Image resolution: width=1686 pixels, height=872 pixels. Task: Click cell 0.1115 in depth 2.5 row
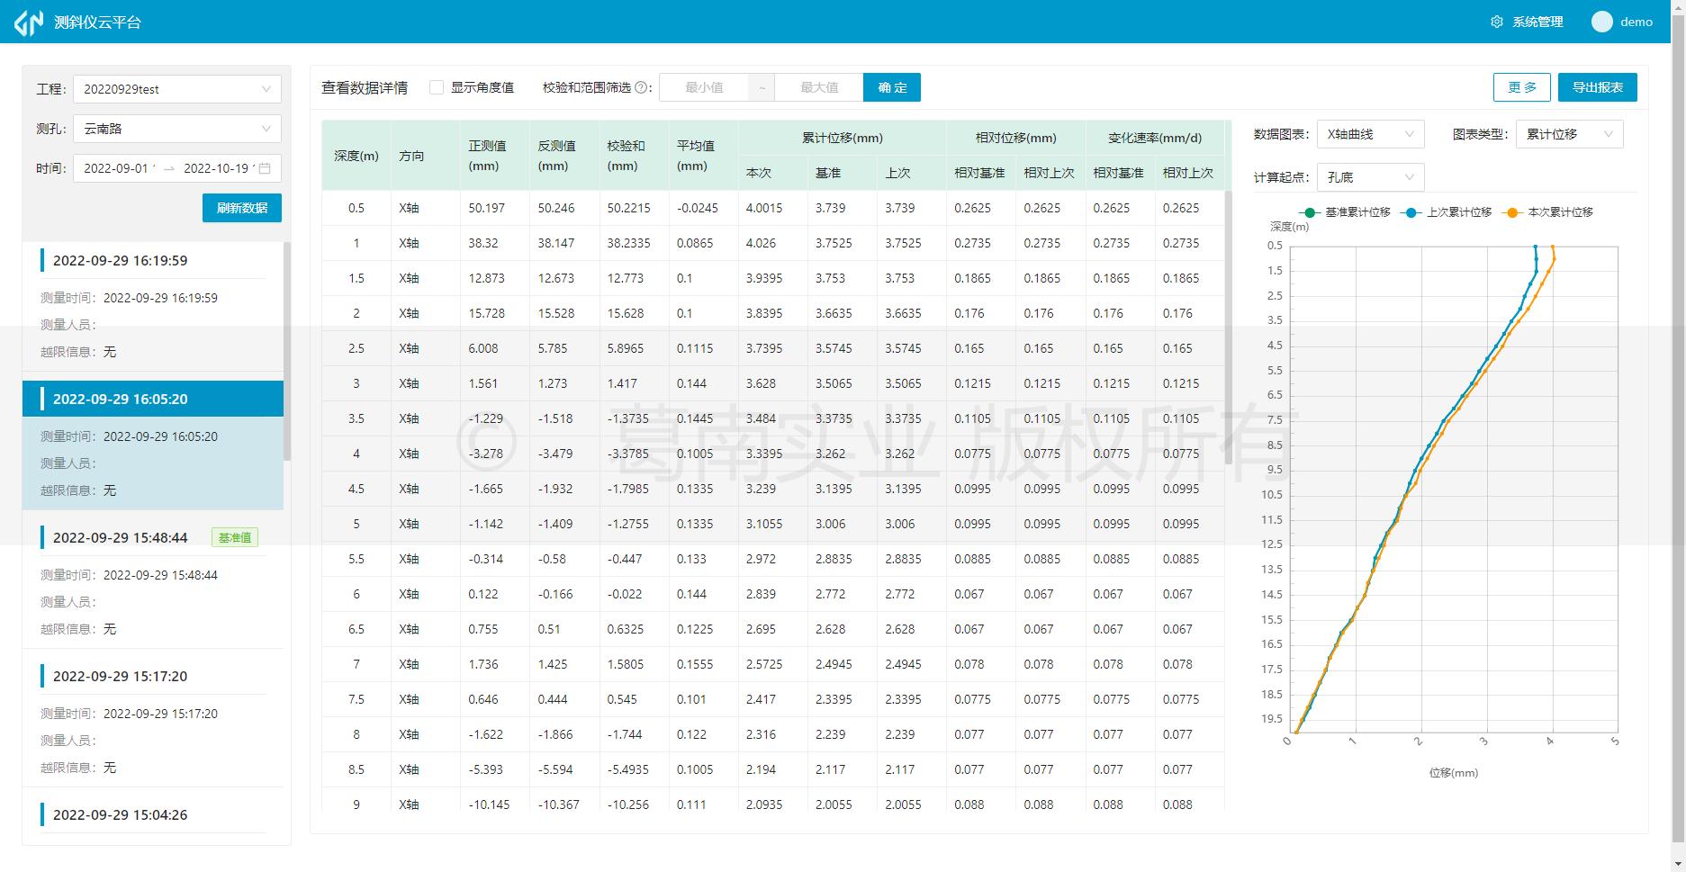[695, 348]
